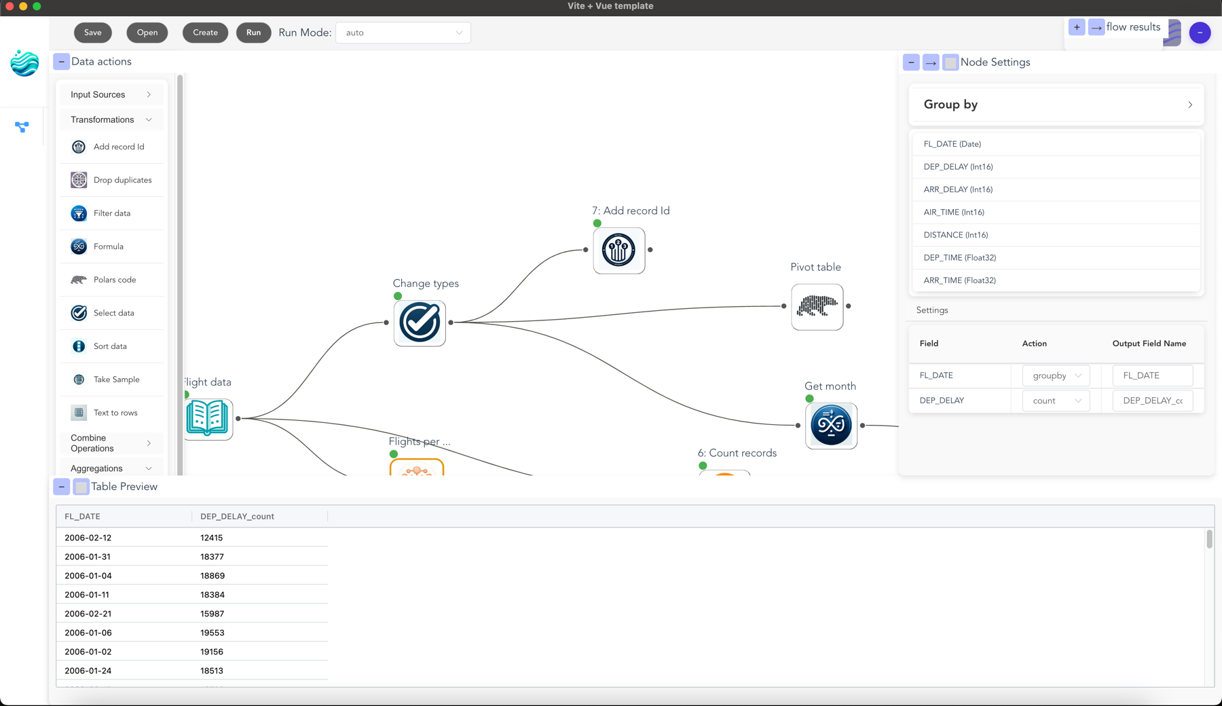Minimize the Node Settings panel
This screenshot has height=706, width=1222.
(911, 62)
